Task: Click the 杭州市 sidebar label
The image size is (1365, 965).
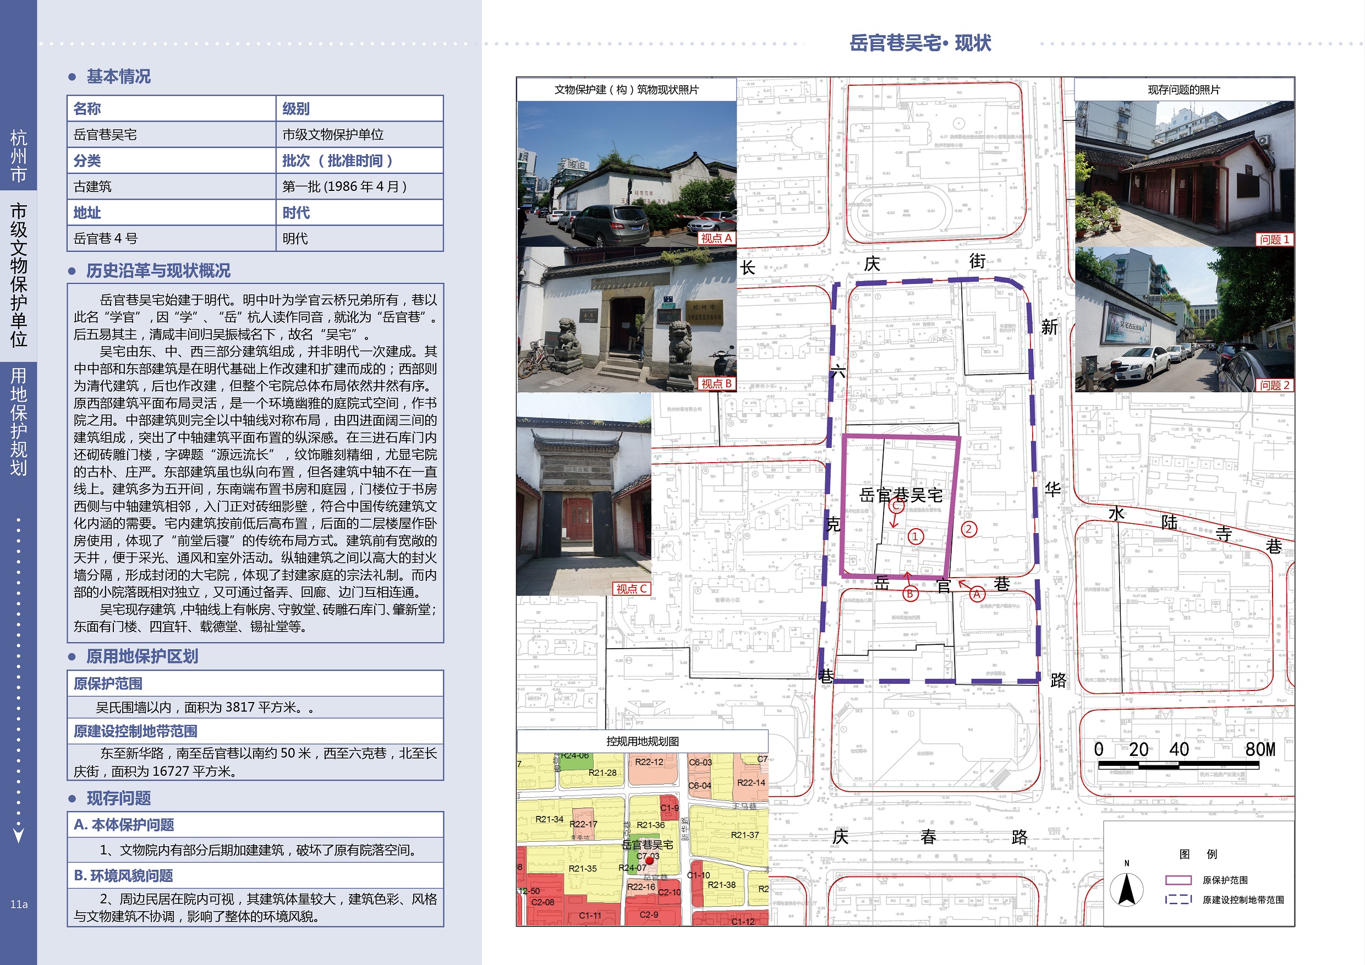Action: (18, 156)
